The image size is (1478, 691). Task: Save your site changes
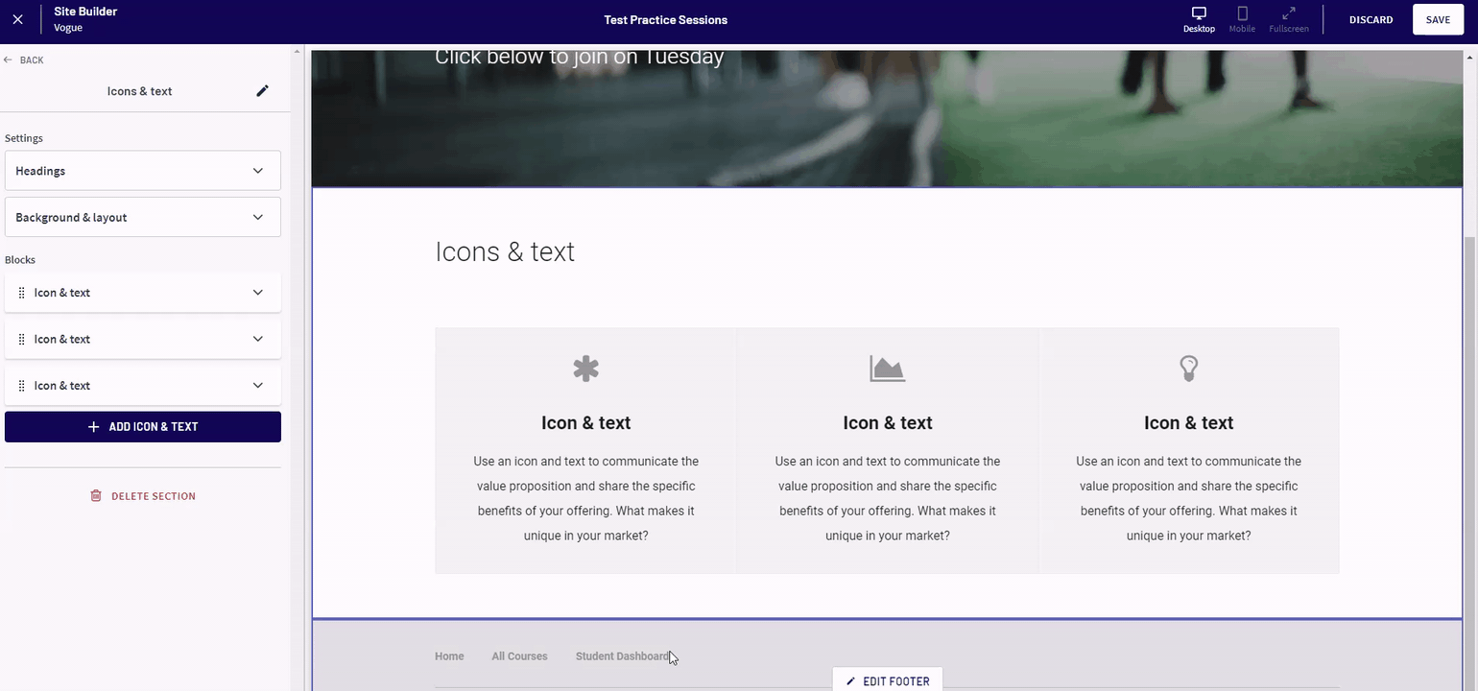click(x=1437, y=19)
